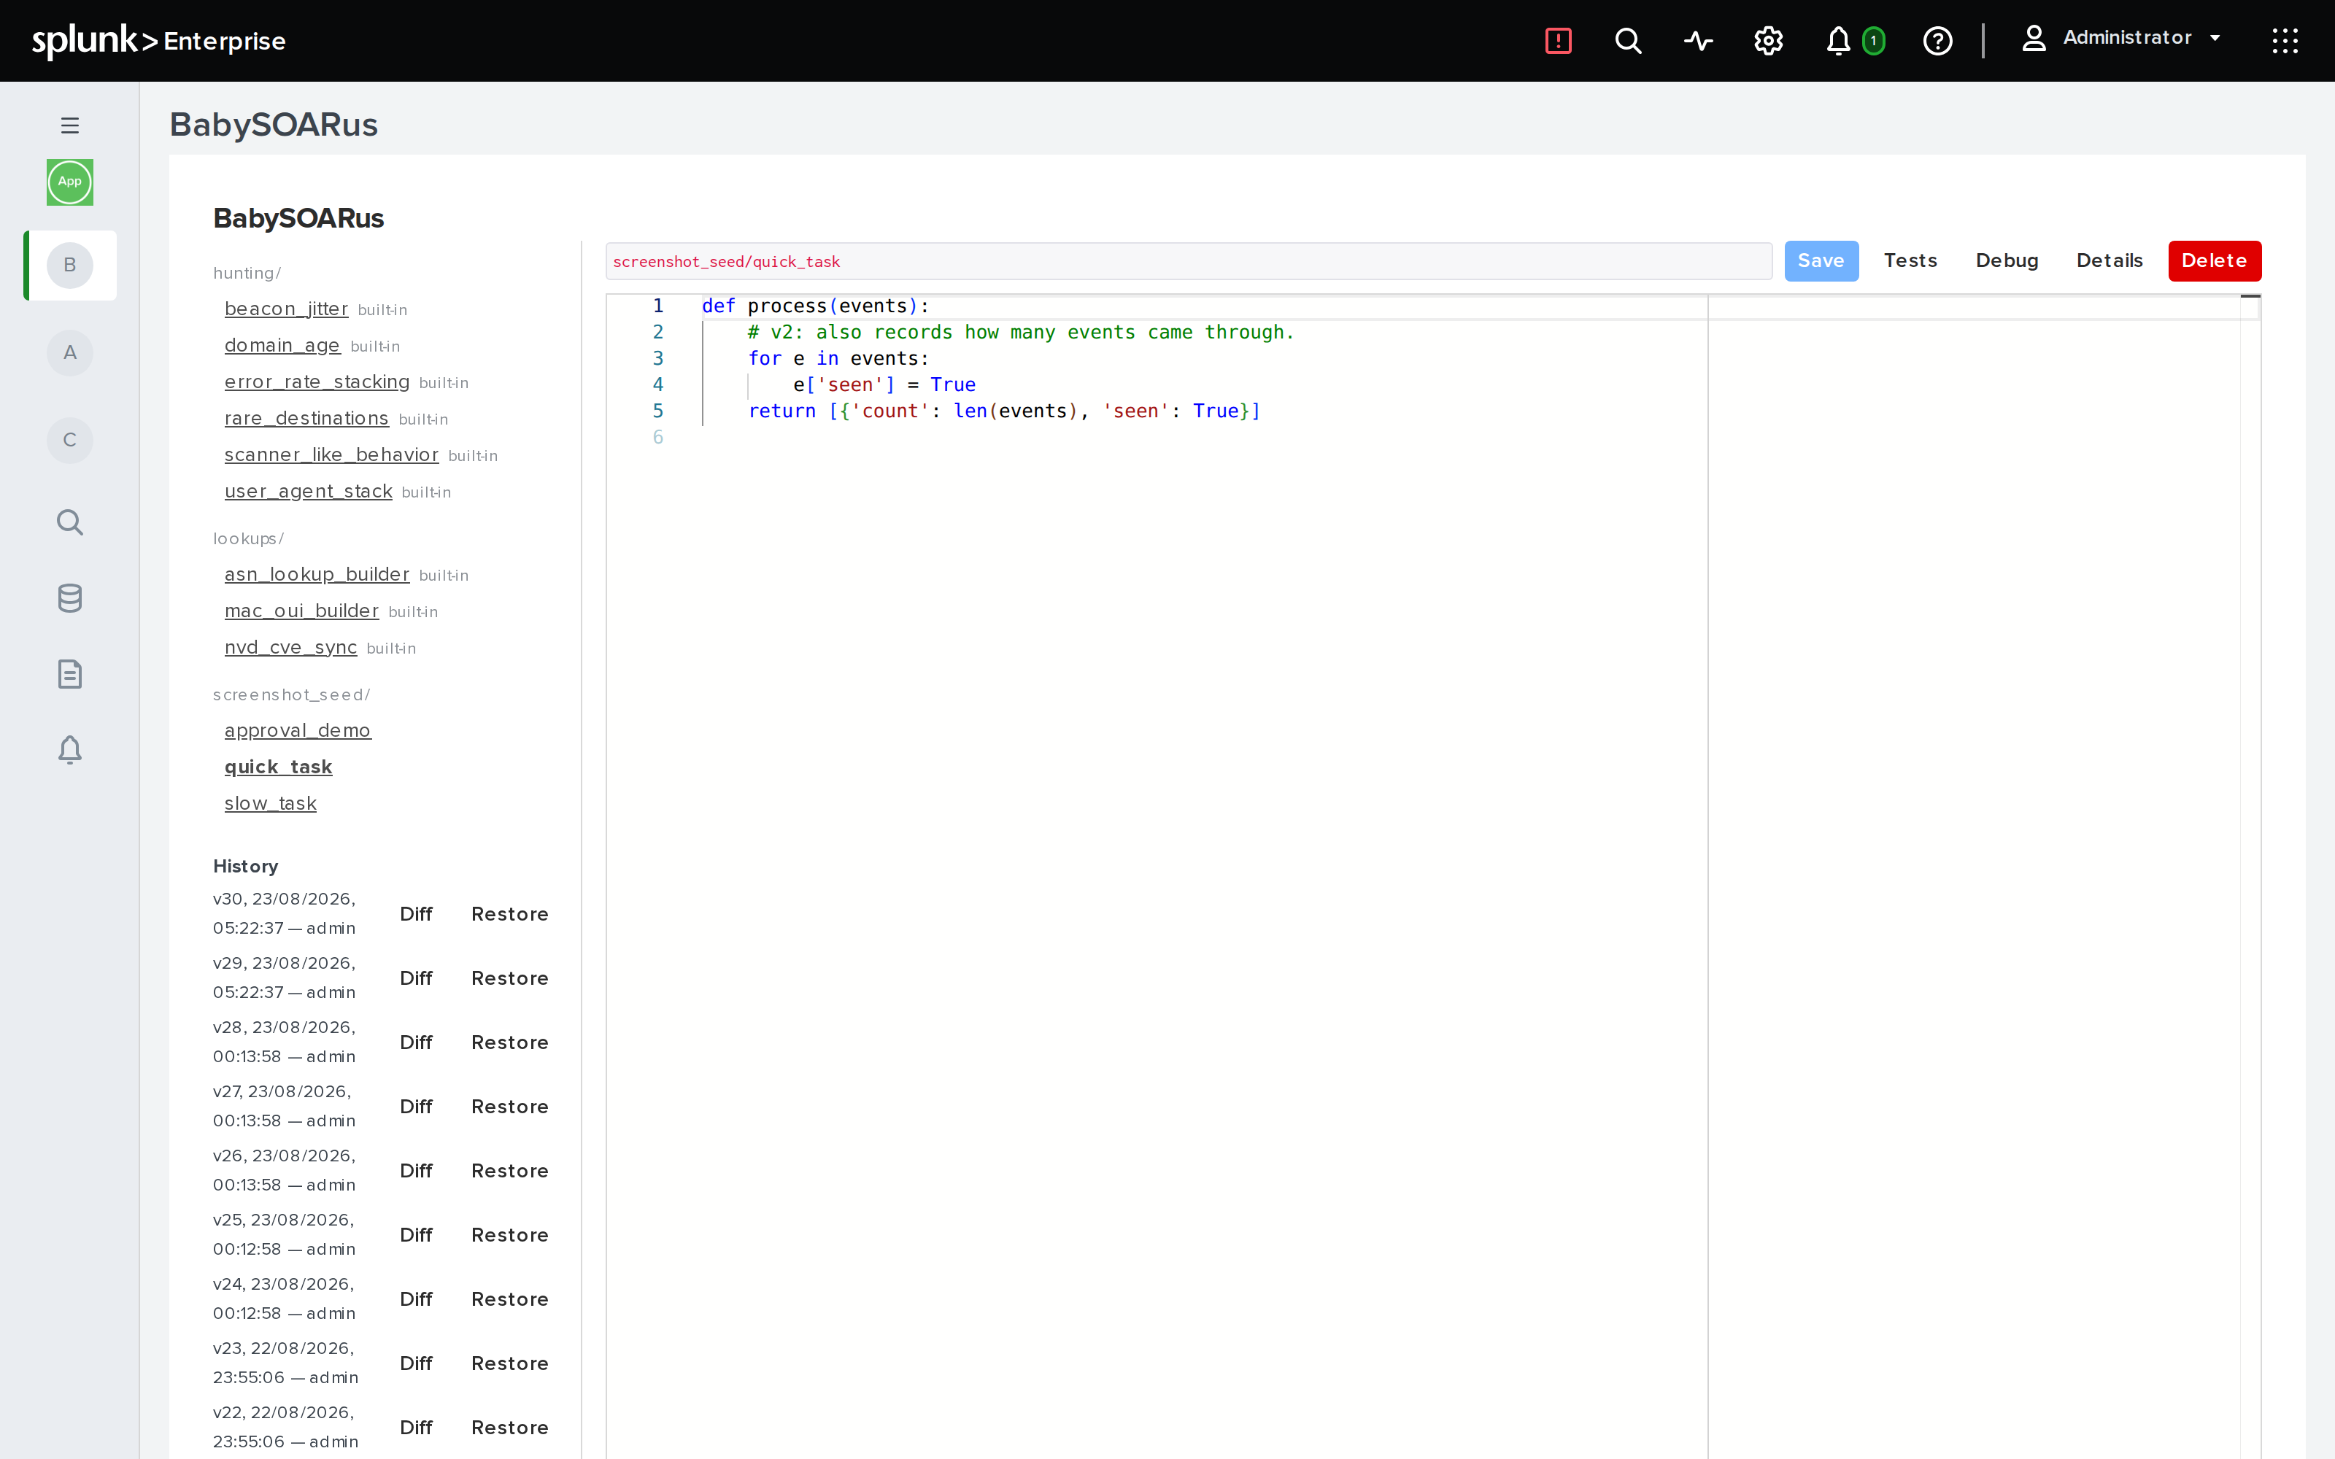Screen dimensions: 2335x1459
Task: Open the Tests tab
Action: tap(1910, 260)
